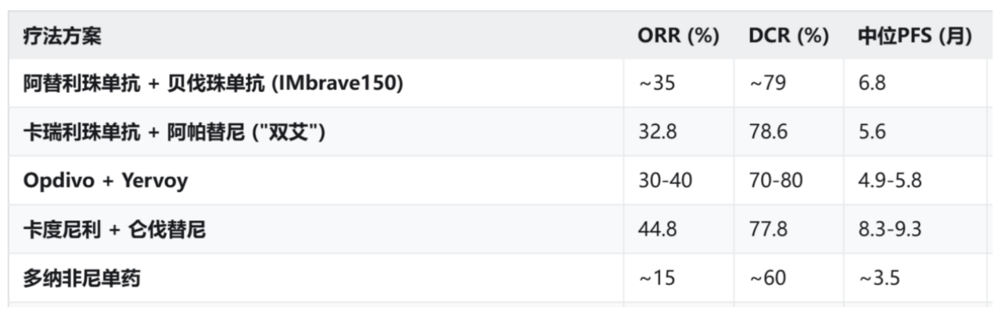Screen dimensions: 1001x310
Task: Select the PFS value ~3.5
Action: (877, 278)
